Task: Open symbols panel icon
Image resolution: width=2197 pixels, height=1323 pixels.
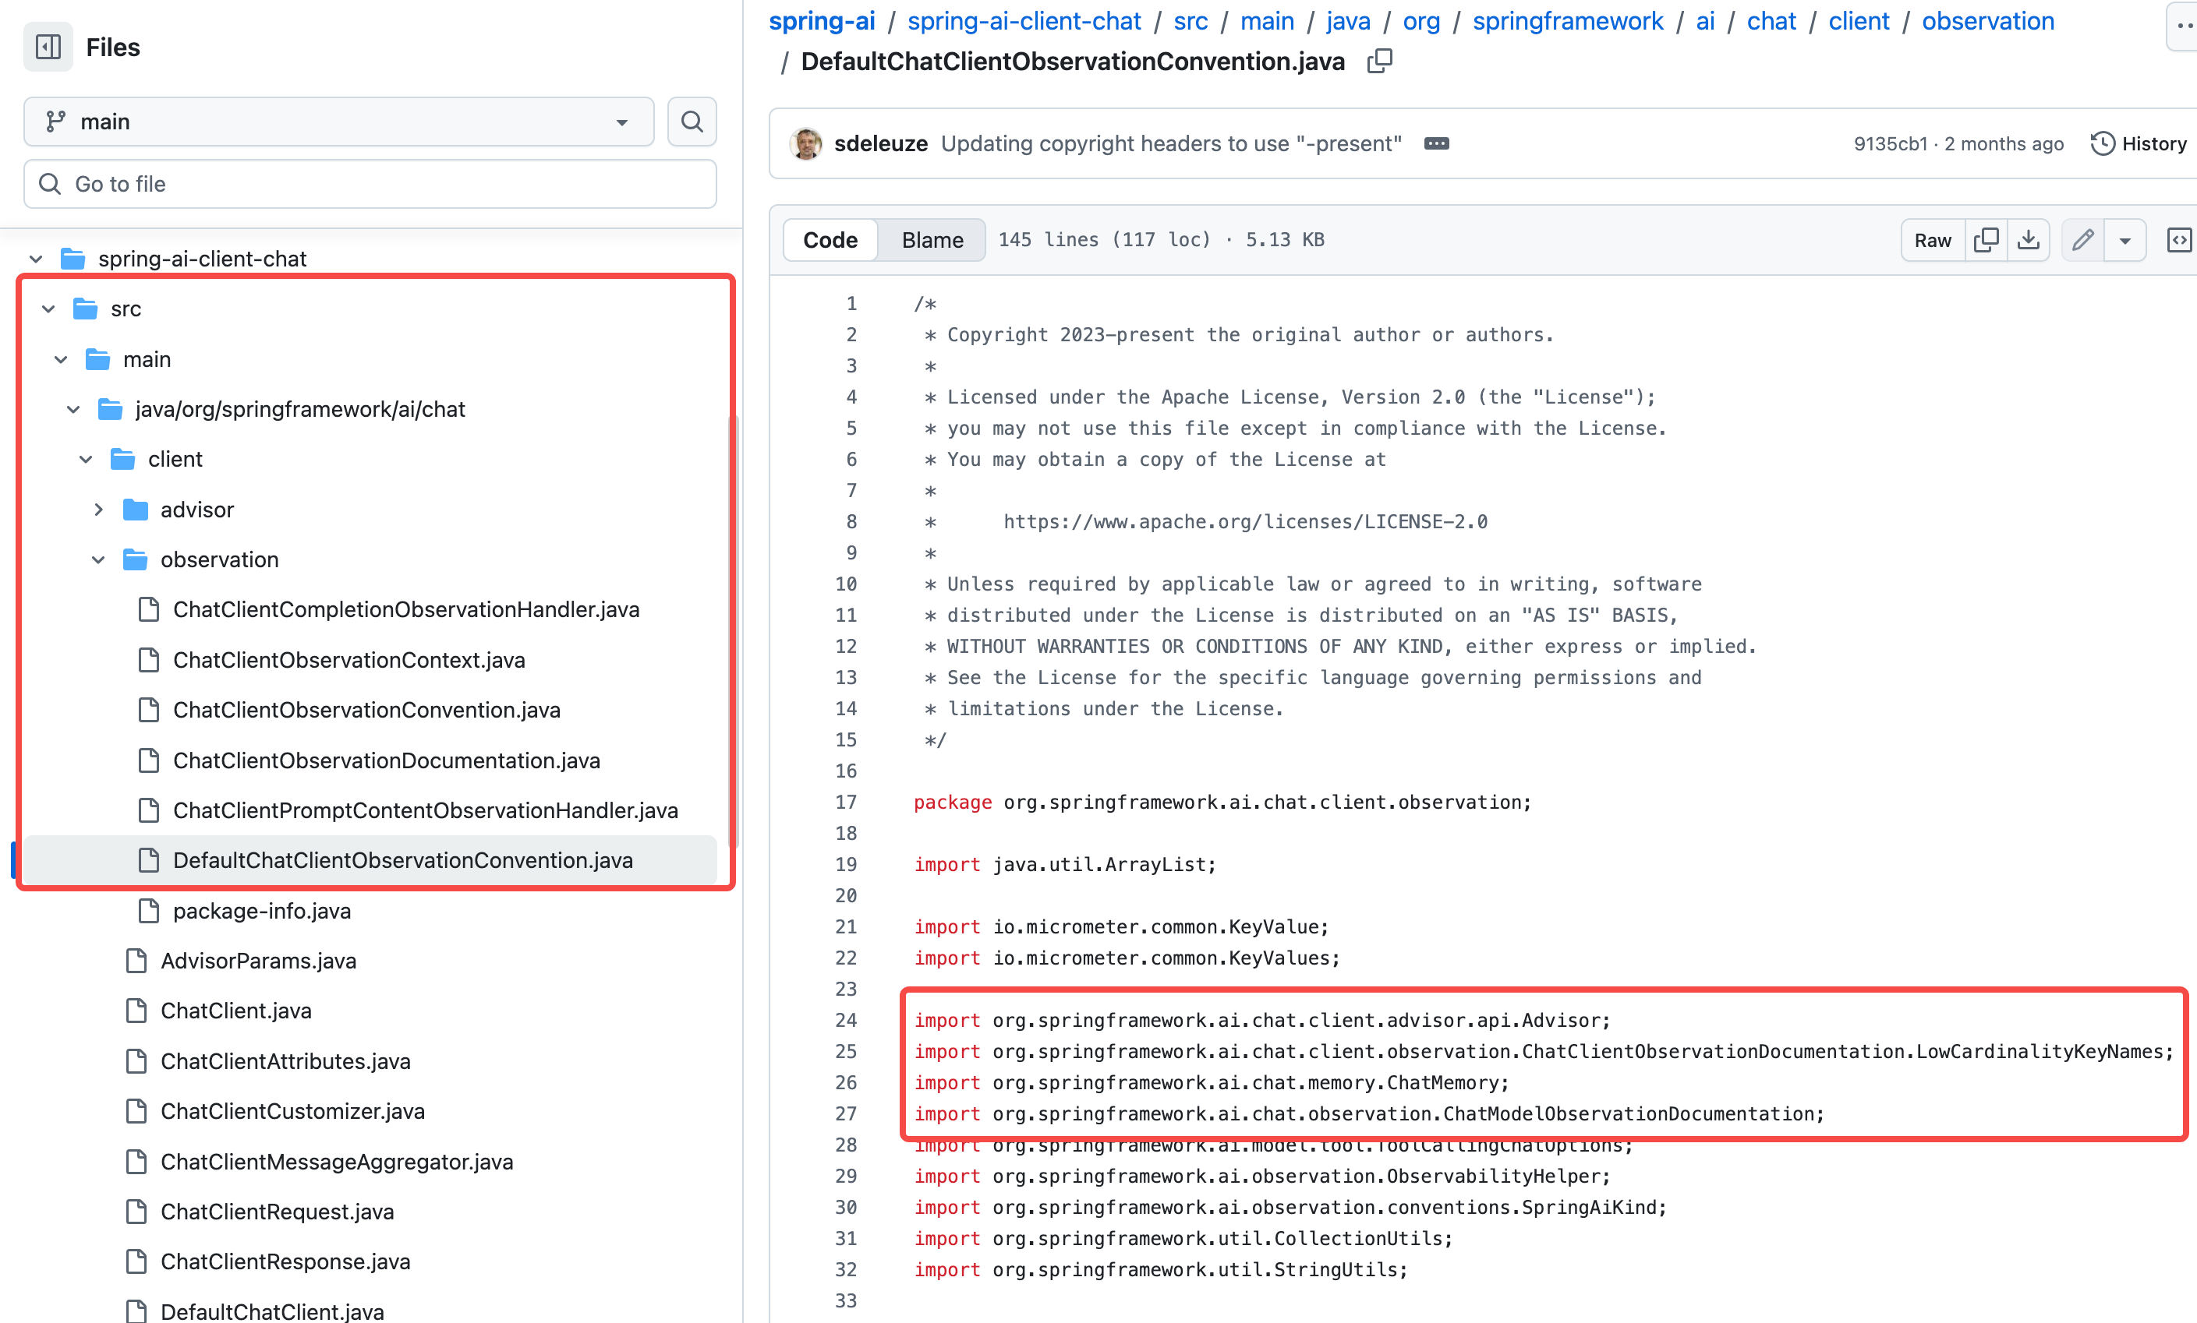Action: click(x=2179, y=240)
